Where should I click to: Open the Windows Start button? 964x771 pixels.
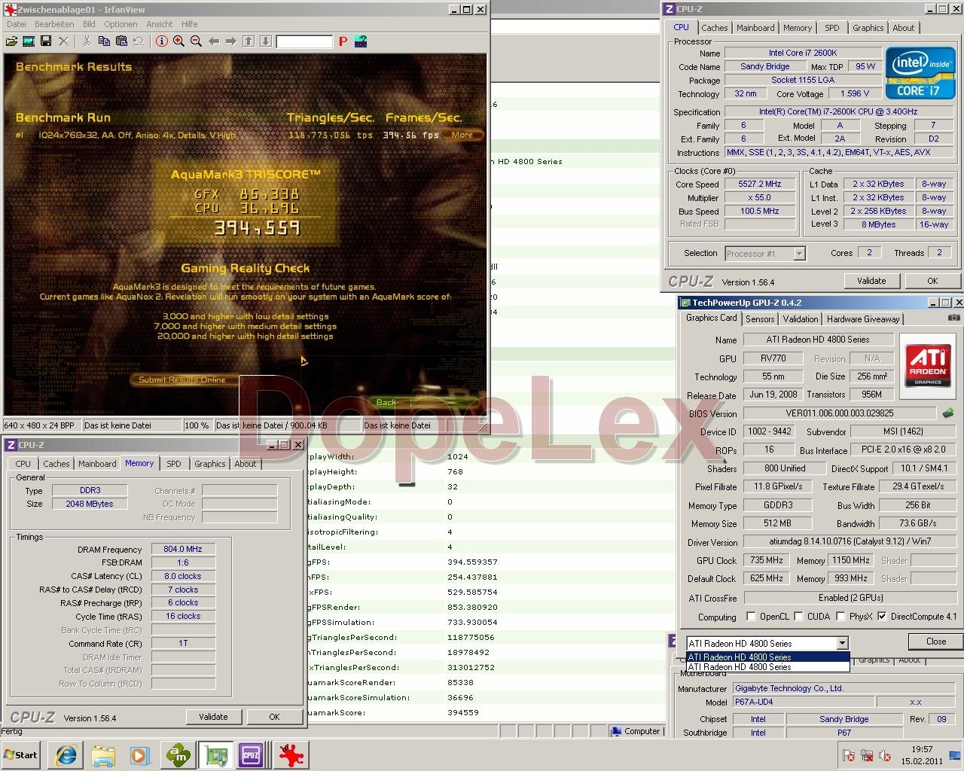[21, 755]
